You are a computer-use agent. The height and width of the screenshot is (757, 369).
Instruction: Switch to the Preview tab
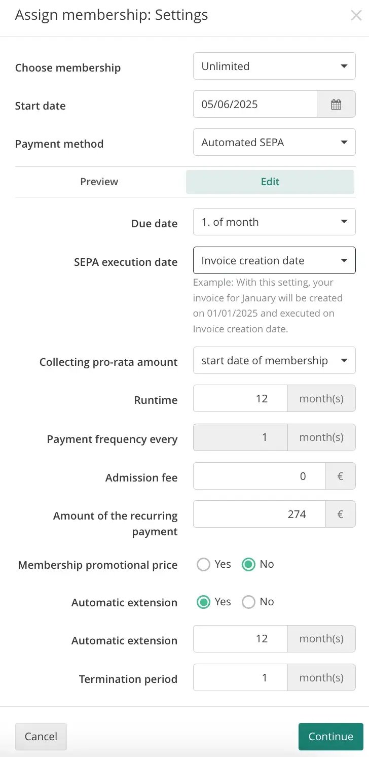tap(99, 182)
